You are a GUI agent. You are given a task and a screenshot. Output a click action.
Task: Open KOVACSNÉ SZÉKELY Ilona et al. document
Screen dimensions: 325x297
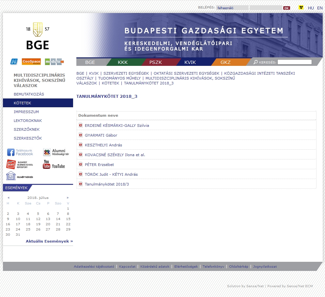coord(115,155)
